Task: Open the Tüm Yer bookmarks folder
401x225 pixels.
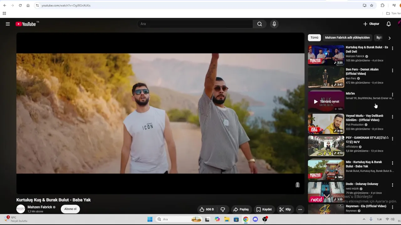Action: pyautogui.click(x=393, y=13)
